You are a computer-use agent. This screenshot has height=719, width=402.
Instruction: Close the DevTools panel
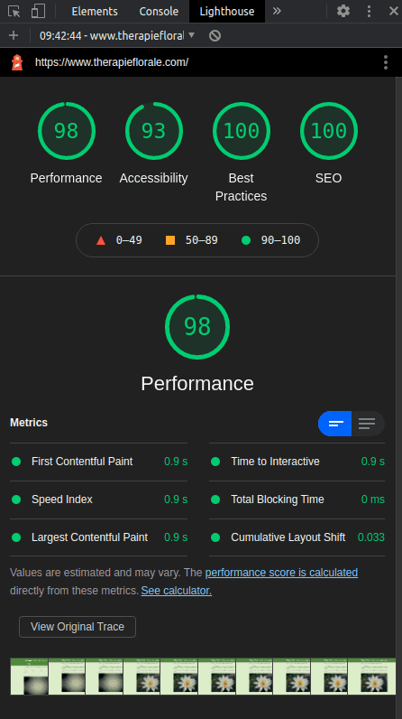click(393, 11)
